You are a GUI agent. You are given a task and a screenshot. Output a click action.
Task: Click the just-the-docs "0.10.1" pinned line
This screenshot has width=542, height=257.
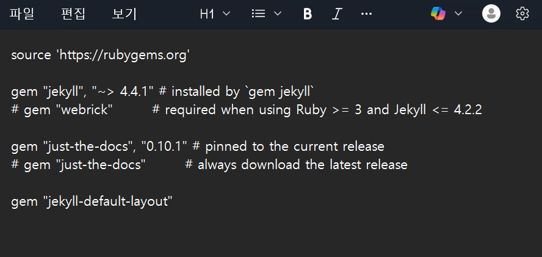[x=198, y=147]
